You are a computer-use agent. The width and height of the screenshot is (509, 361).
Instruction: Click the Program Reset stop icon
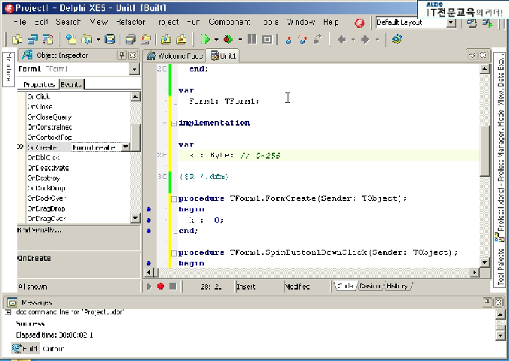pyautogui.click(x=267, y=39)
